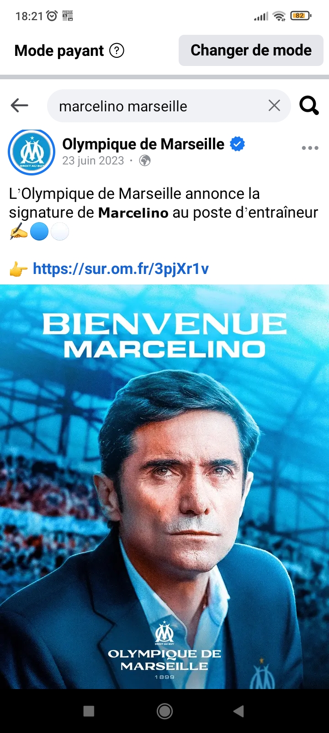Image resolution: width=329 pixels, height=733 pixels.
Task: Open the three-dot post options menu
Action: (x=310, y=148)
